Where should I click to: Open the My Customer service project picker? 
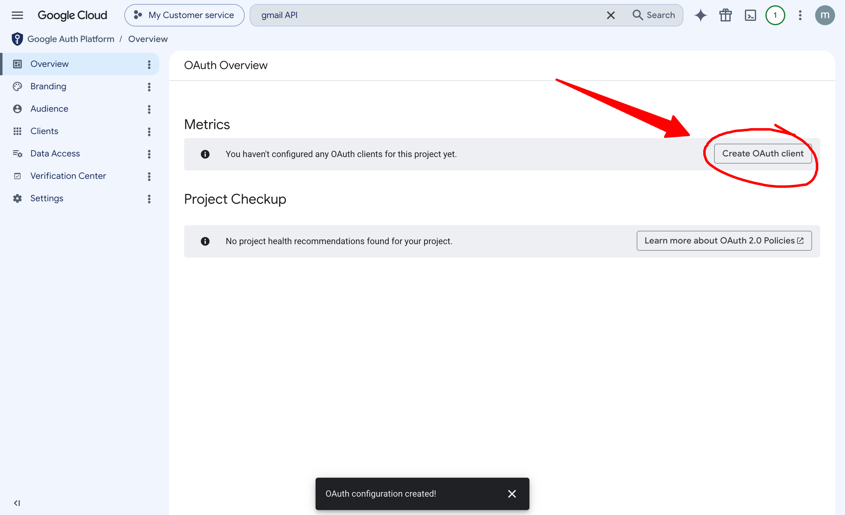click(x=184, y=15)
